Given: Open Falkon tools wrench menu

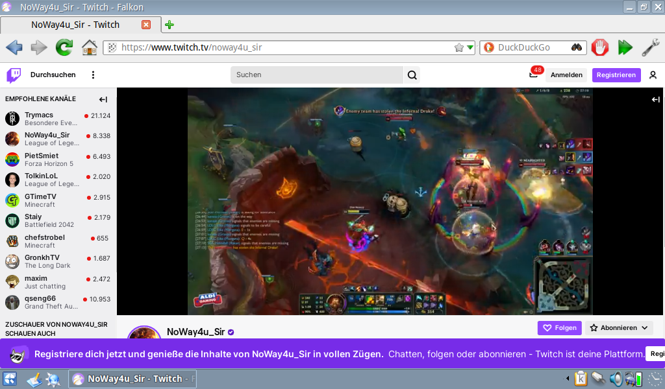Looking at the screenshot, I should point(650,47).
